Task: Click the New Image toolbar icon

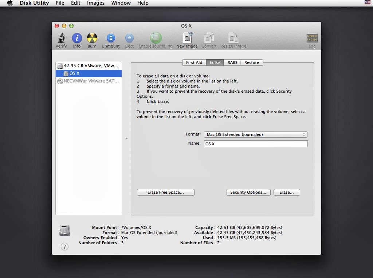Action: tap(187, 38)
